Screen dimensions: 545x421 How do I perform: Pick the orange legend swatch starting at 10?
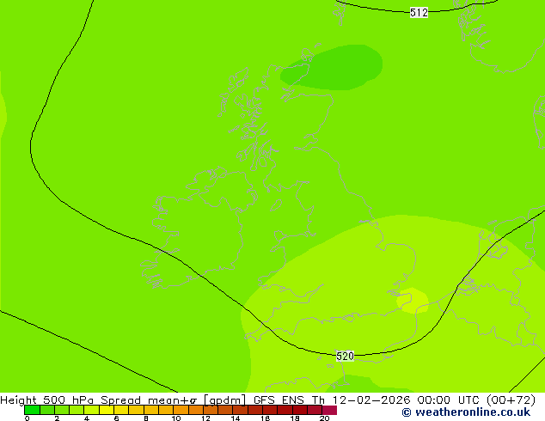coord(181,410)
